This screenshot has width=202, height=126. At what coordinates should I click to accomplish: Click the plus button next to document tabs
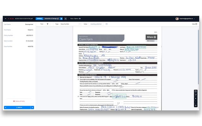tap(66, 19)
